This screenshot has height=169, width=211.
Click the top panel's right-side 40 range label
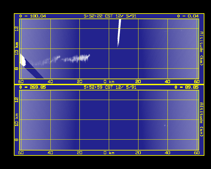tap(167, 82)
